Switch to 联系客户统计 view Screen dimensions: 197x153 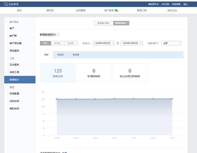[104, 23]
